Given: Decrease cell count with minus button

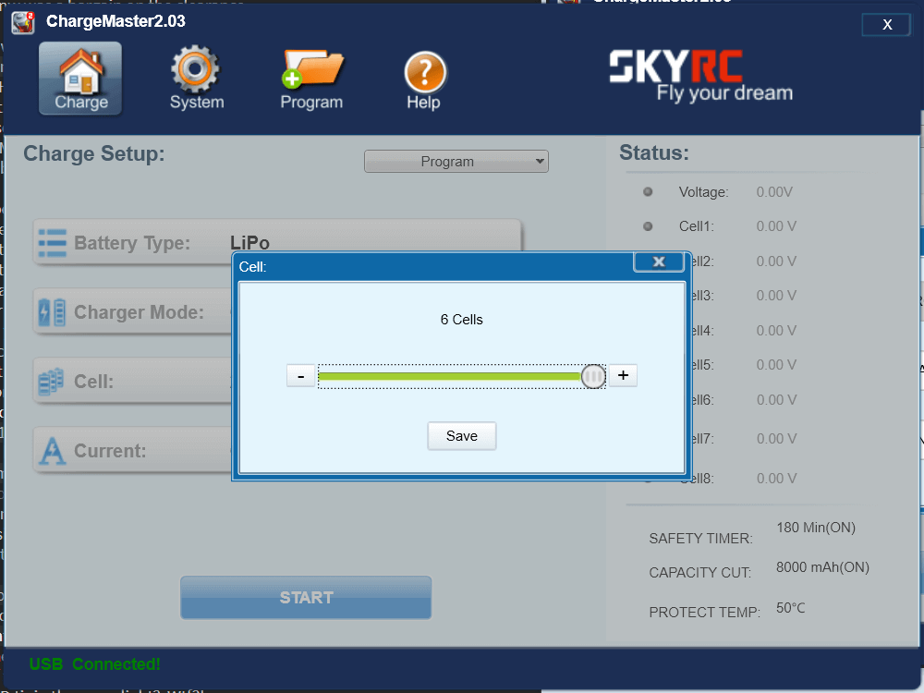Looking at the screenshot, I should click(300, 376).
